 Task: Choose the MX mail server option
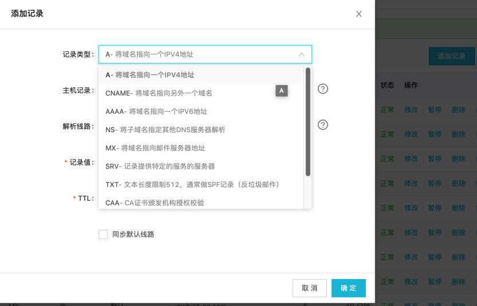tap(201, 148)
